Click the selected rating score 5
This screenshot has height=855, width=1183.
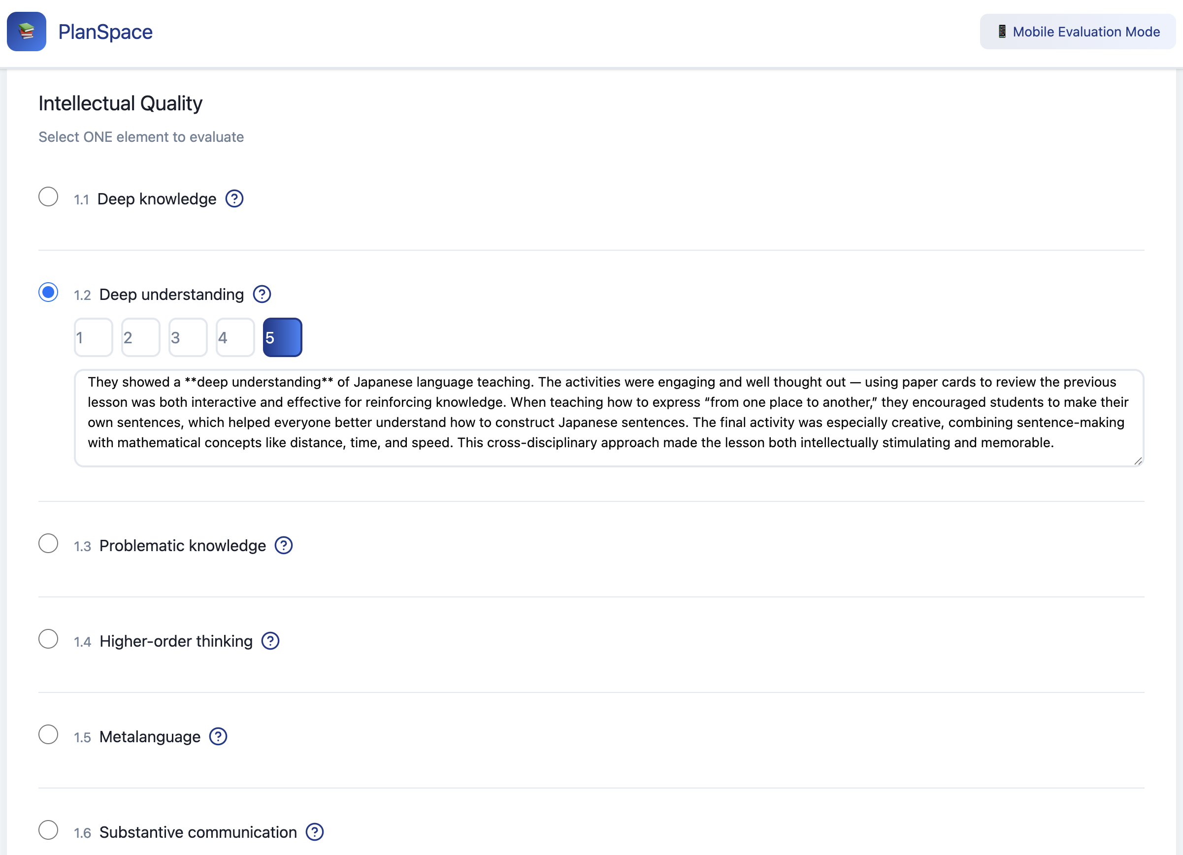coord(282,337)
